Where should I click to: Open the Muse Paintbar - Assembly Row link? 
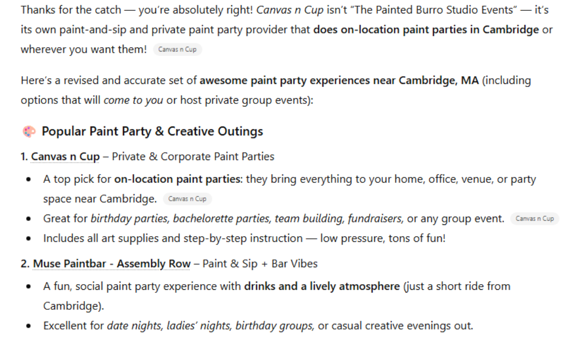tap(112, 264)
